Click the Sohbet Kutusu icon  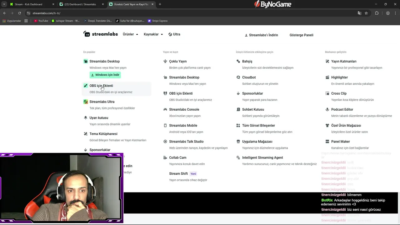[x=238, y=109]
